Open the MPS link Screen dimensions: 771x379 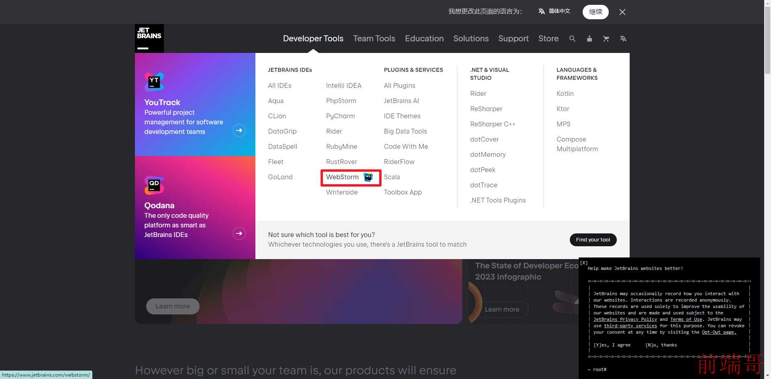[x=563, y=124]
